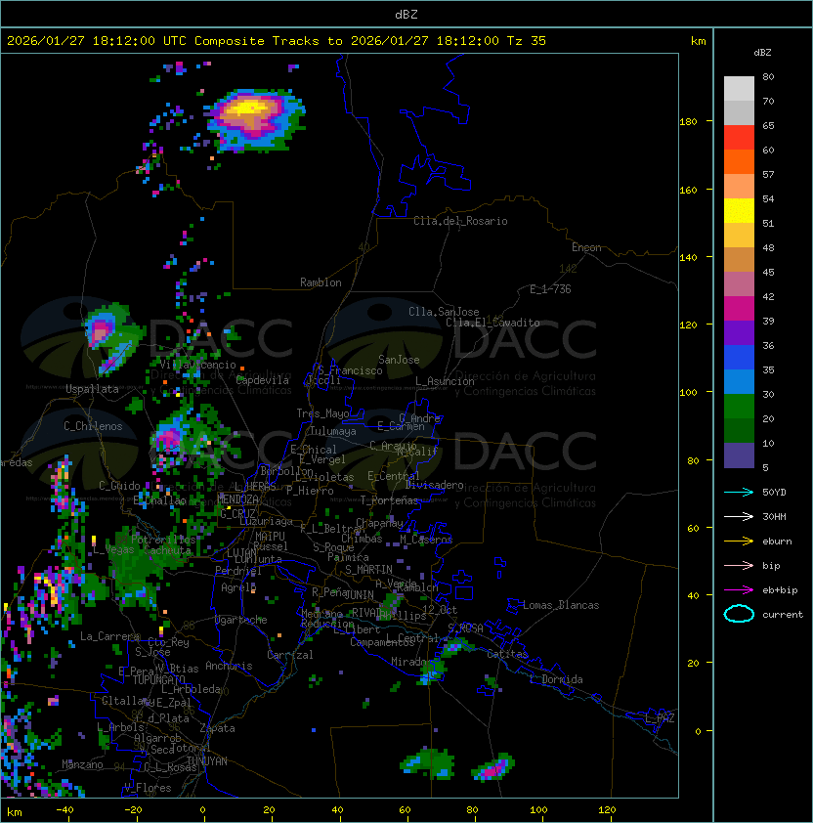Click the 'L_Asuncion' map label
This screenshot has width=813, height=823.
pyautogui.click(x=445, y=381)
